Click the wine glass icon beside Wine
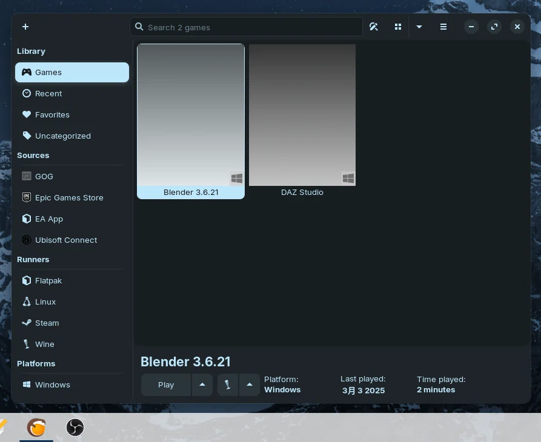The width and height of the screenshot is (541, 442). pyautogui.click(x=26, y=344)
